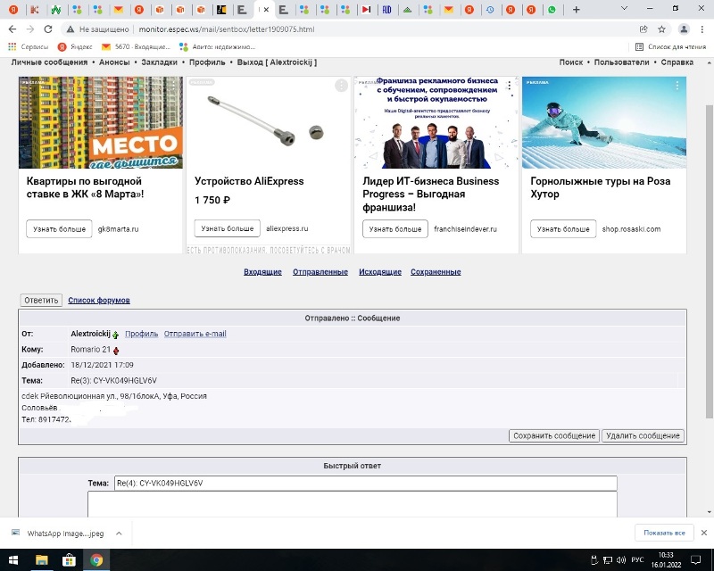Click the Тема input field in quick reply
The height and width of the screenshot is (571, 714).
(x=364, y=484)
